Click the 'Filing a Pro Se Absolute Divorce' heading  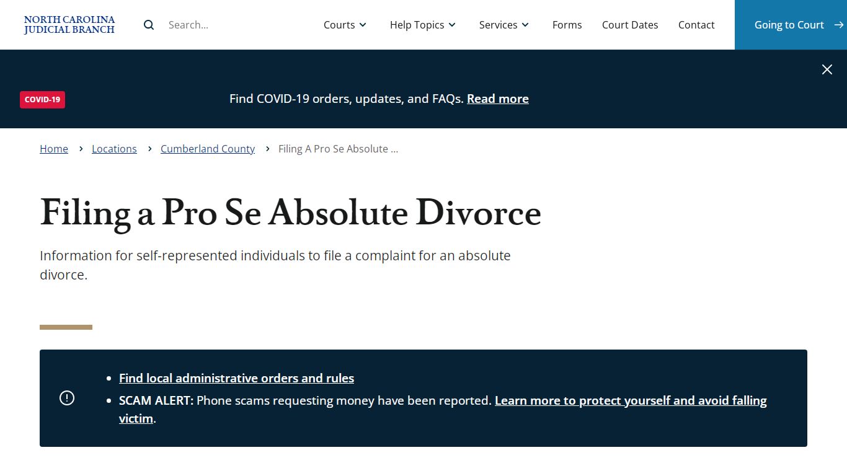click(290, 213)
